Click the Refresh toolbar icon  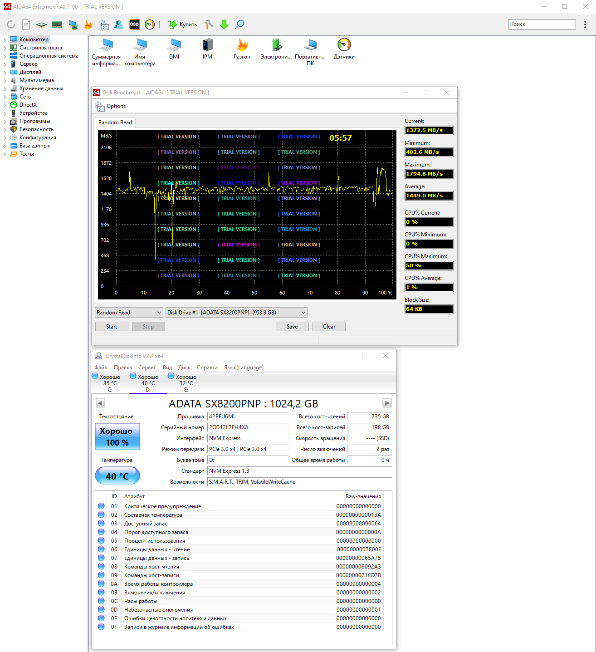pyautogui.click(x=11, y=25)
